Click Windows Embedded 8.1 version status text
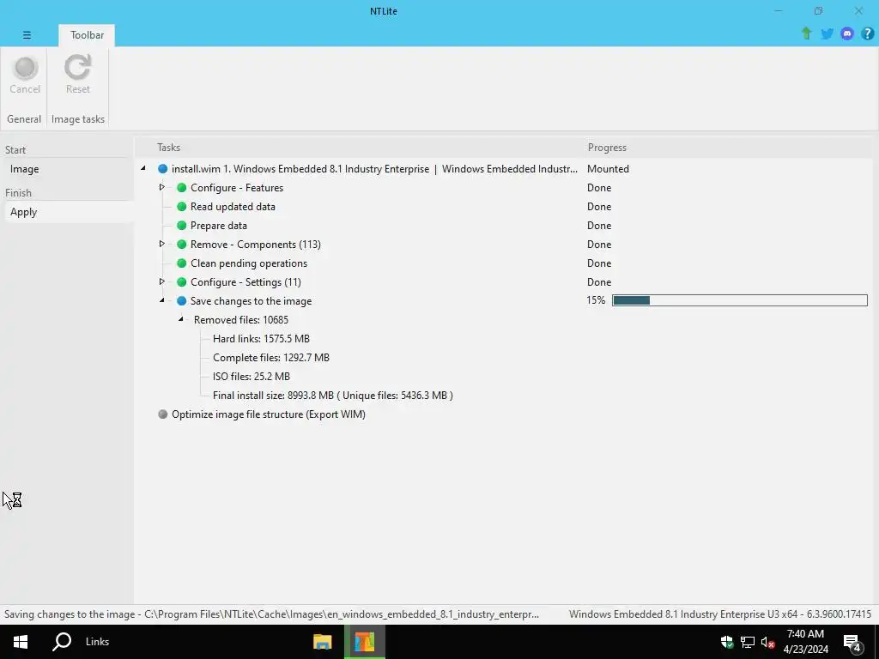This screenshot has width=879, height=659. (x=720, y=614)
